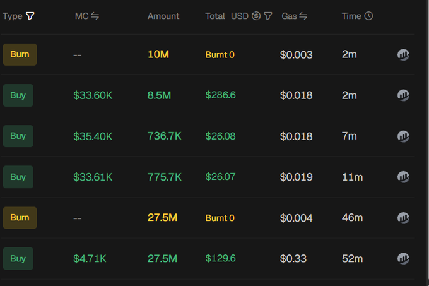Click the Amount column header
Viewport: 429px width, 286px height.
[163, 16]
